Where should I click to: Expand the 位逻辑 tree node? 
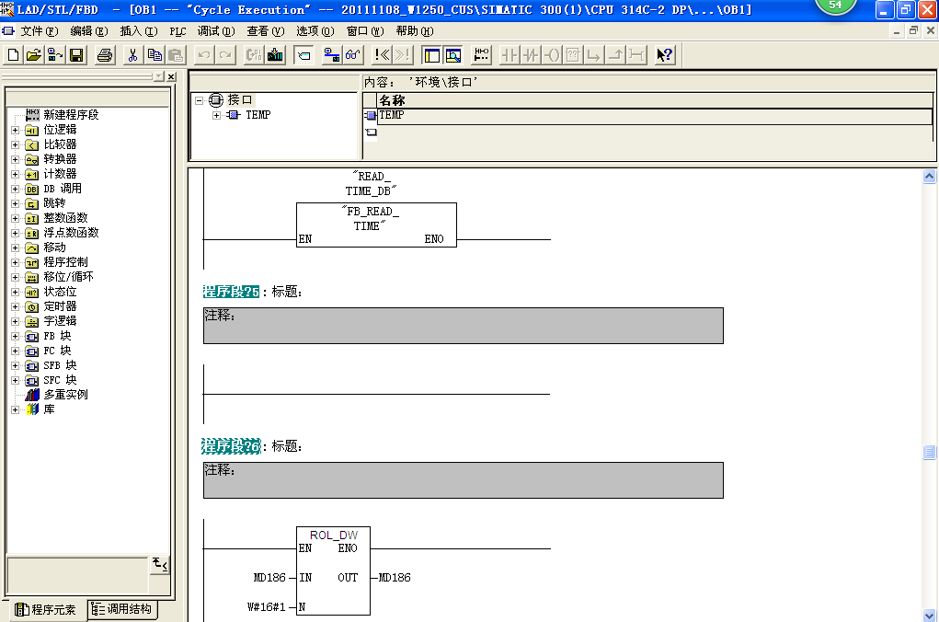click(x=15, y=130)
